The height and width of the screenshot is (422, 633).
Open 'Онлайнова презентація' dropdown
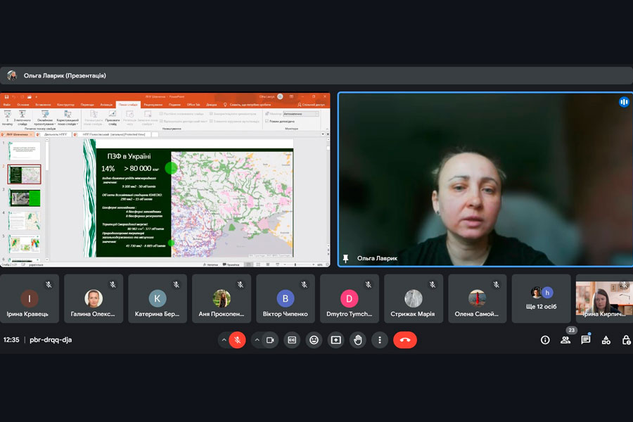point(45,117)
